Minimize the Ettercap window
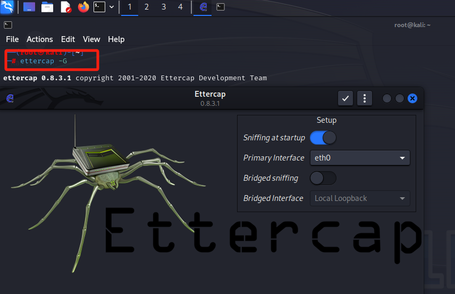Screen dimensions: 455x294 (x=387, y=98)
